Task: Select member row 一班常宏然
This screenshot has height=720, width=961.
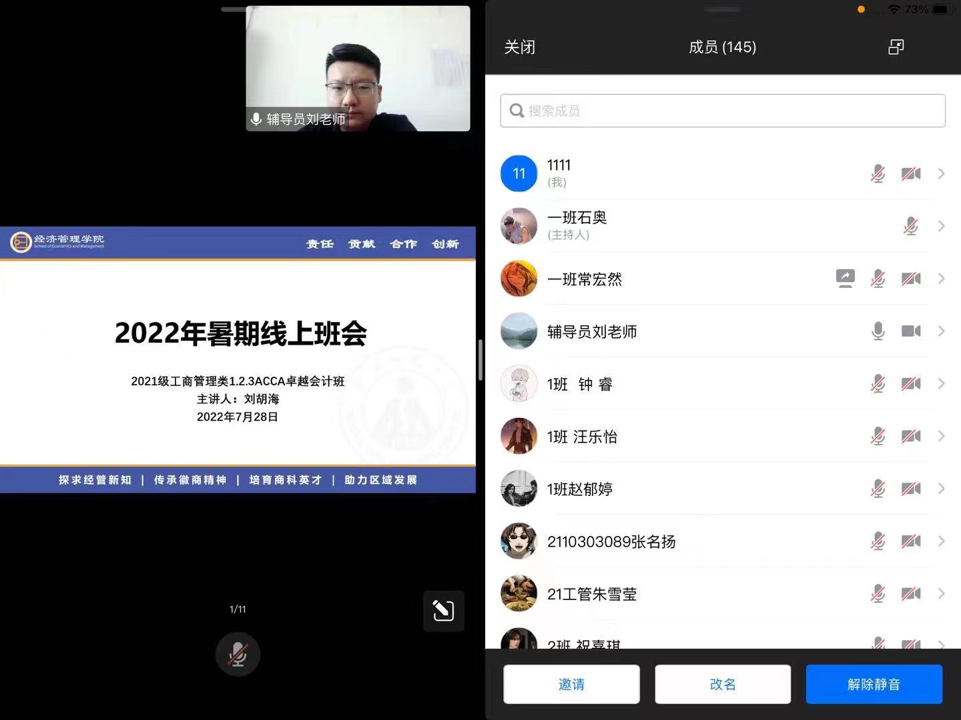Action: (x=667, y=279)
